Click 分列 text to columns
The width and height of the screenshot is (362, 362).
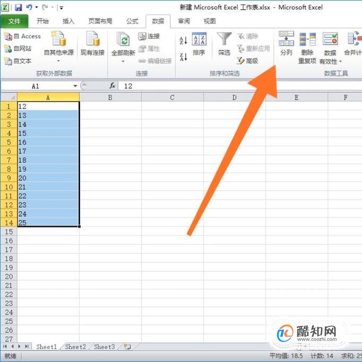tap(286, 44)
